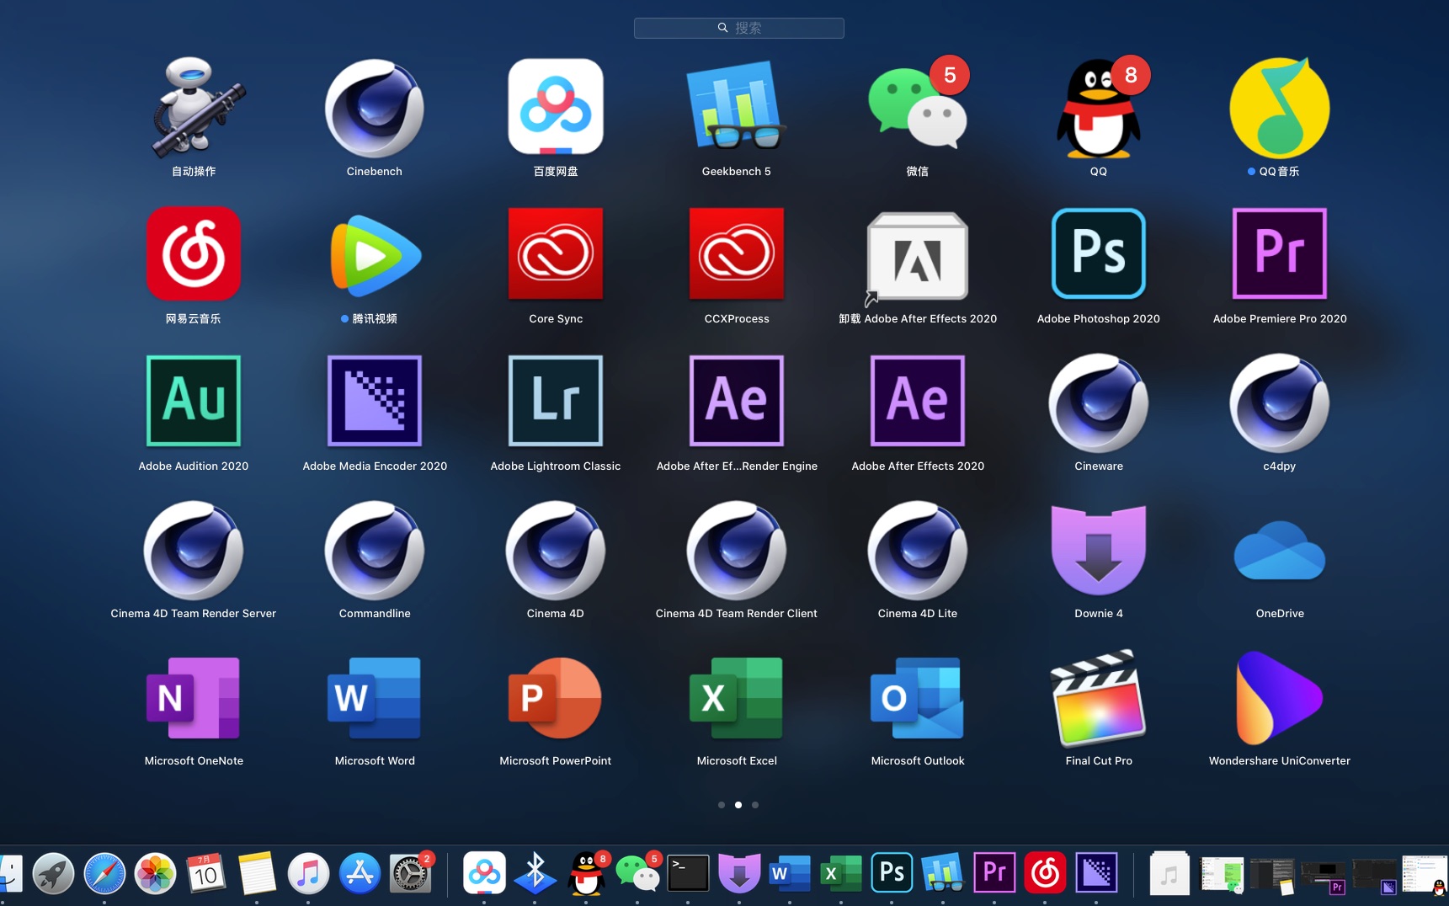Screen dimensions: 1449x906
Task: Launch QQ音乐 from Launchpad
Action: point(1280,108)
